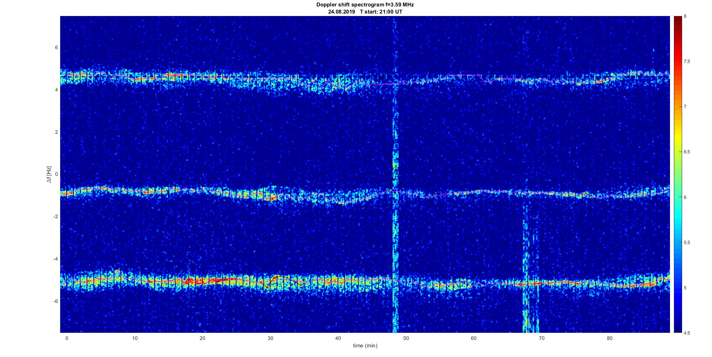Screen dimensions: 712x357
Task: Click the plot title 'Doppler shift spectrogram f=3.59 MHz'
Action: pyautogui.click(x=365, y=5)
